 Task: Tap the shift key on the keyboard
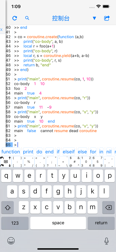click(8, 208)
